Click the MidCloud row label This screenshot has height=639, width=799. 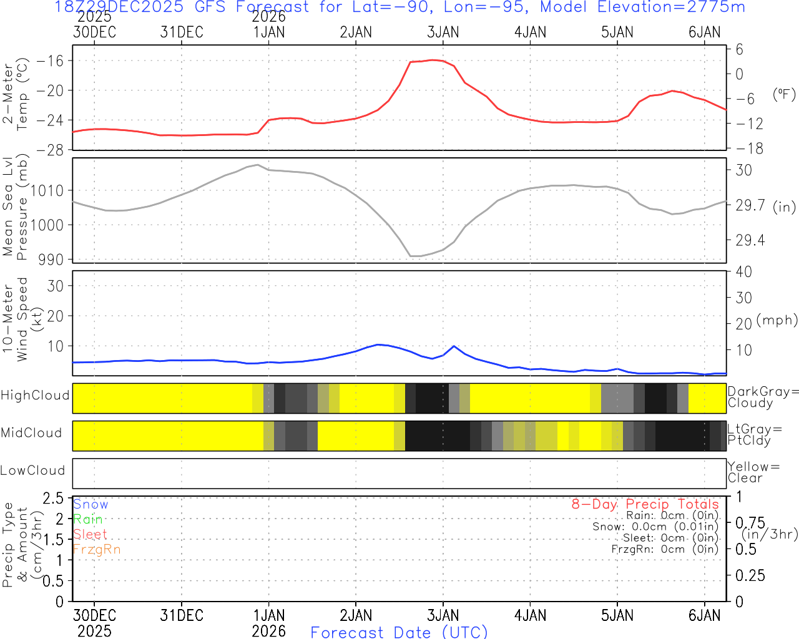(31, 433)
